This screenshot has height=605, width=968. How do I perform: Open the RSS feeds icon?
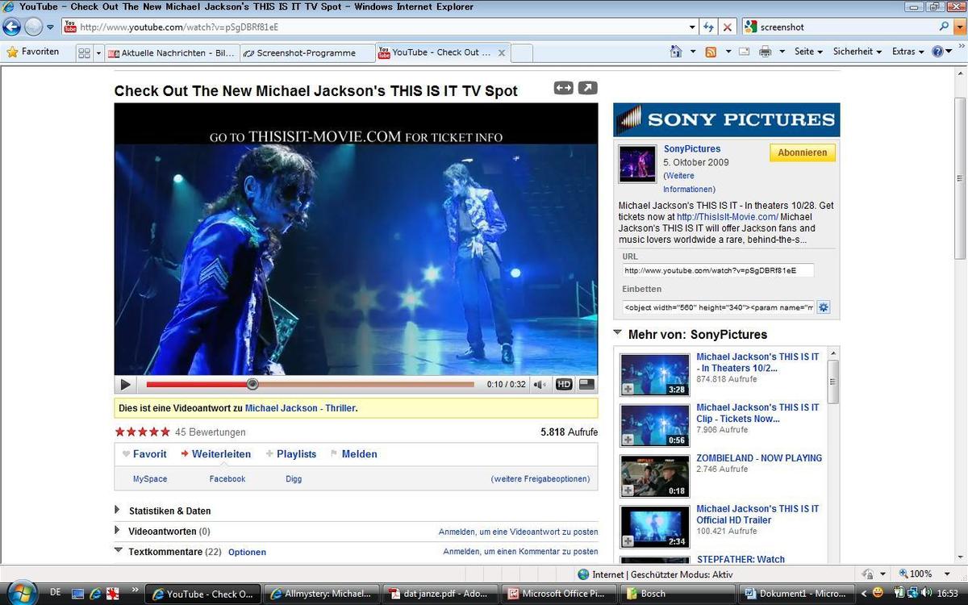coord(711,52)
